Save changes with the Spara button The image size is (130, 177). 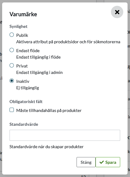tap(108, 162)
